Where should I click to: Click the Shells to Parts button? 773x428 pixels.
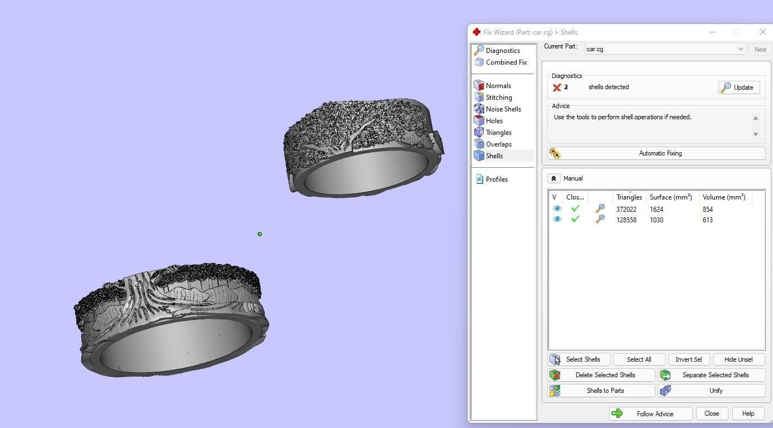point(601,391)
